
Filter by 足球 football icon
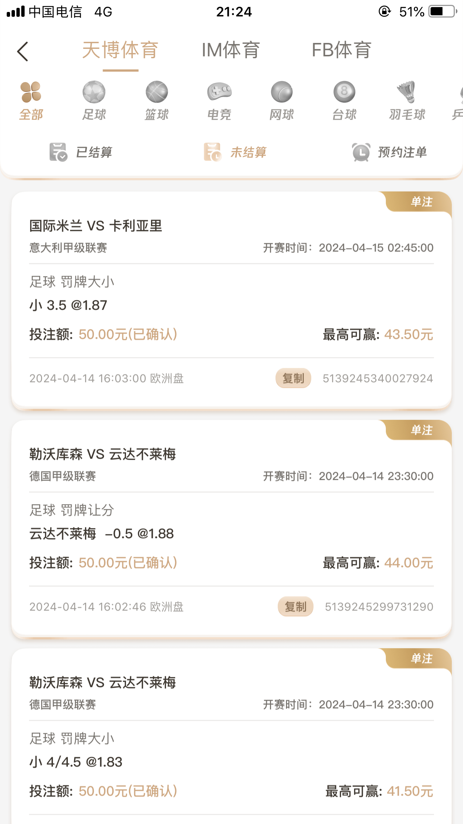(94, 92)
